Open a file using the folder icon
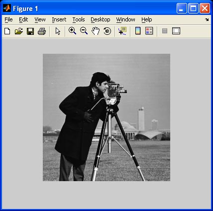213x211 pixels. [19, 31]
